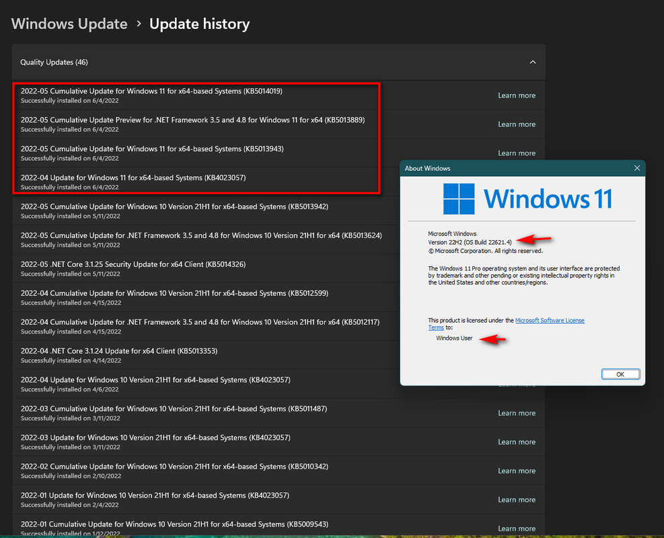This screenshot has height=538, width=664.
Task: Open Learn more for KB5013889 .NET preview
Action: tap(517, 124)
